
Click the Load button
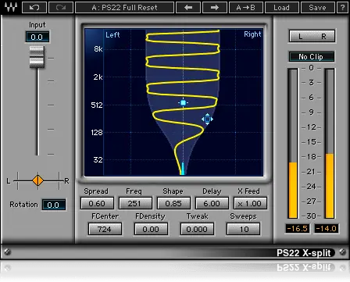pyautogui.click(x=281, y=7)
